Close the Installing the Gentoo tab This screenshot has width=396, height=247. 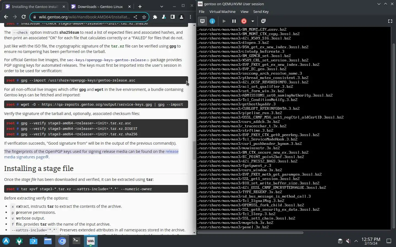tap(64, 7)
